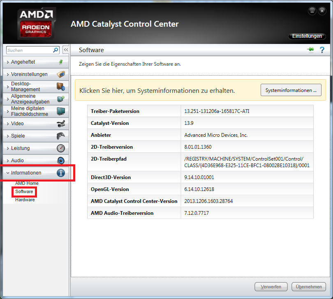Expand the Leistung section

coord(36,148)
